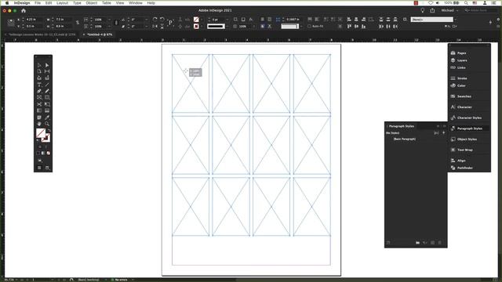Select the Gradient Feather tool

(x=47, y=110)
